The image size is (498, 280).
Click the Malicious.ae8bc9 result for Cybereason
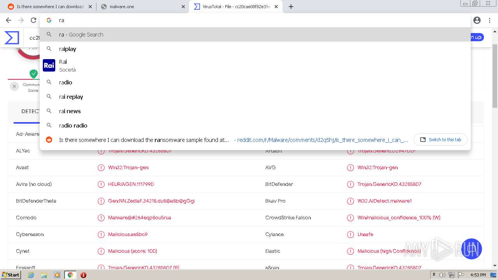pyautogui.click(x=128, y=234)
